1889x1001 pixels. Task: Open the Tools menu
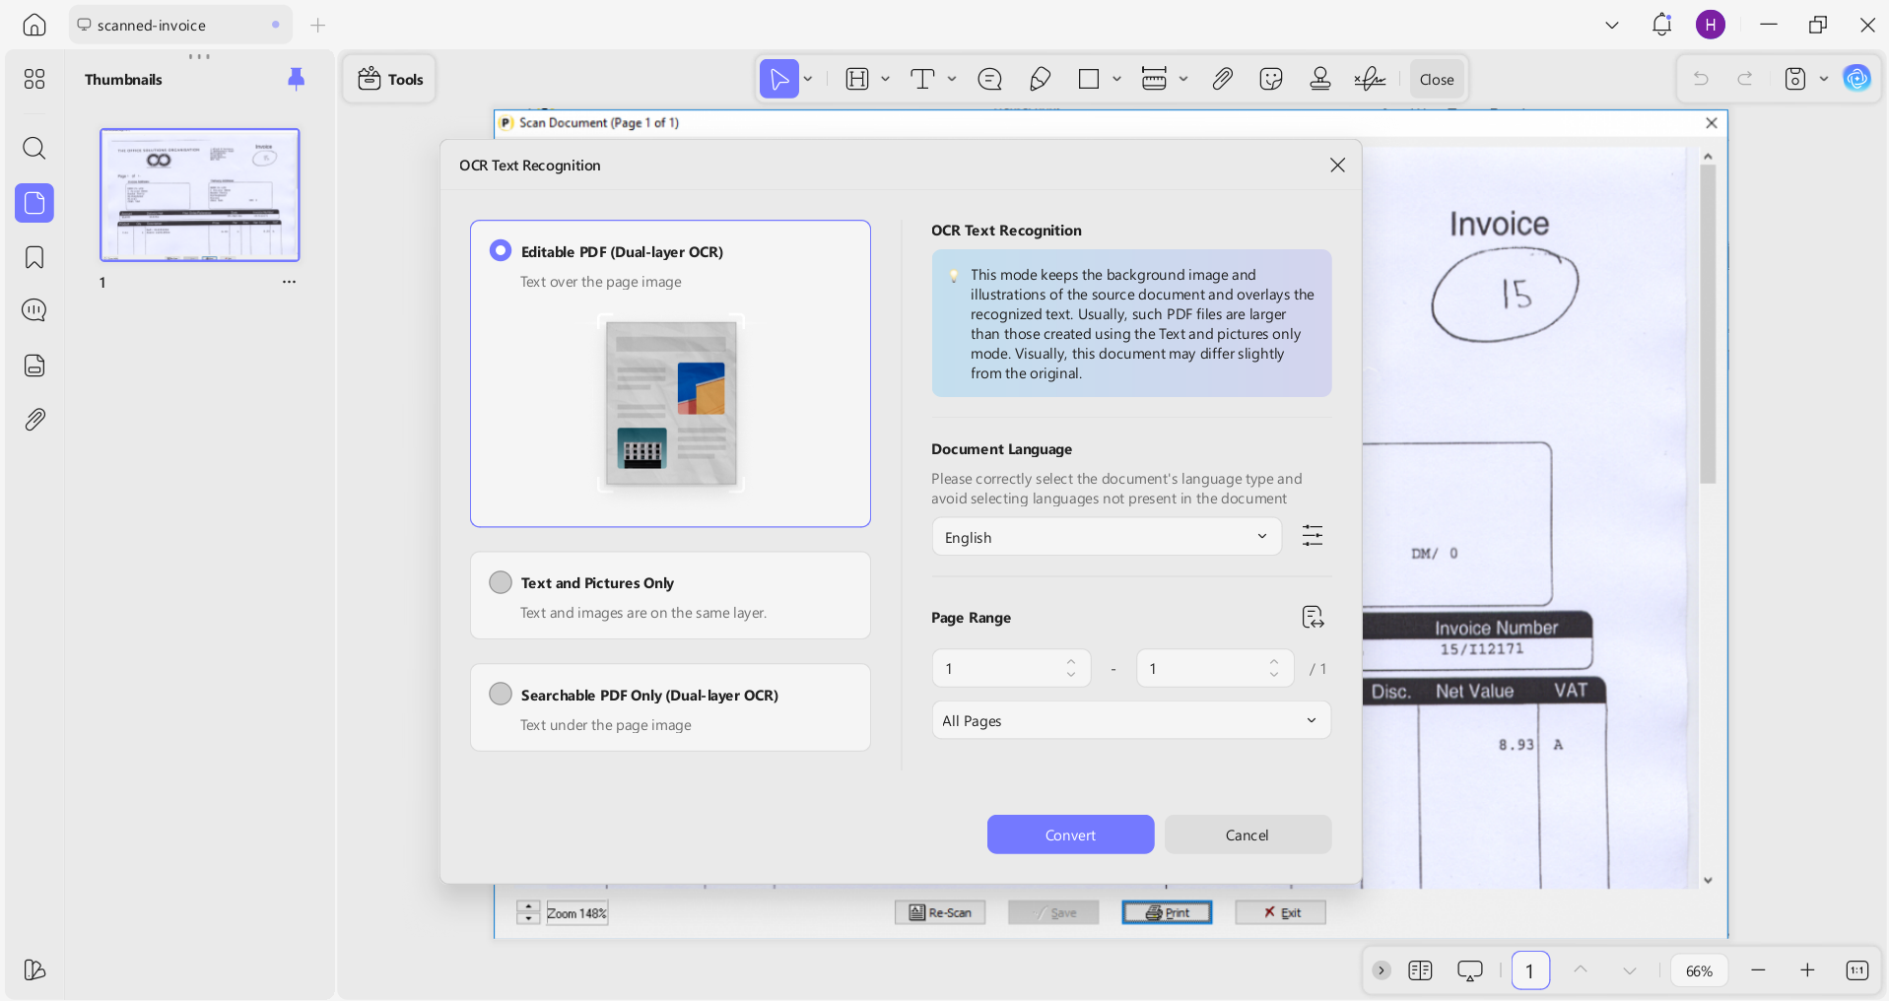coord(390,79)
